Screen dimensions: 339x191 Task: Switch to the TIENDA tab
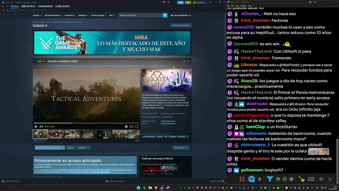[15, 6]
